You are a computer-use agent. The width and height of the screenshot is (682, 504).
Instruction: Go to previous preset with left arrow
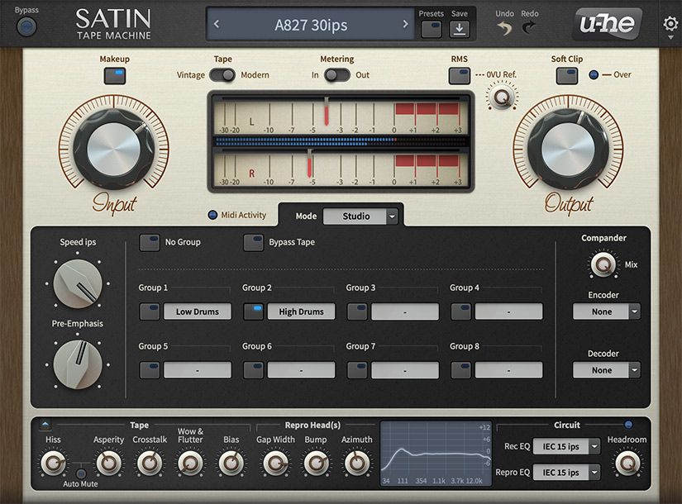[x=217, y=23]
